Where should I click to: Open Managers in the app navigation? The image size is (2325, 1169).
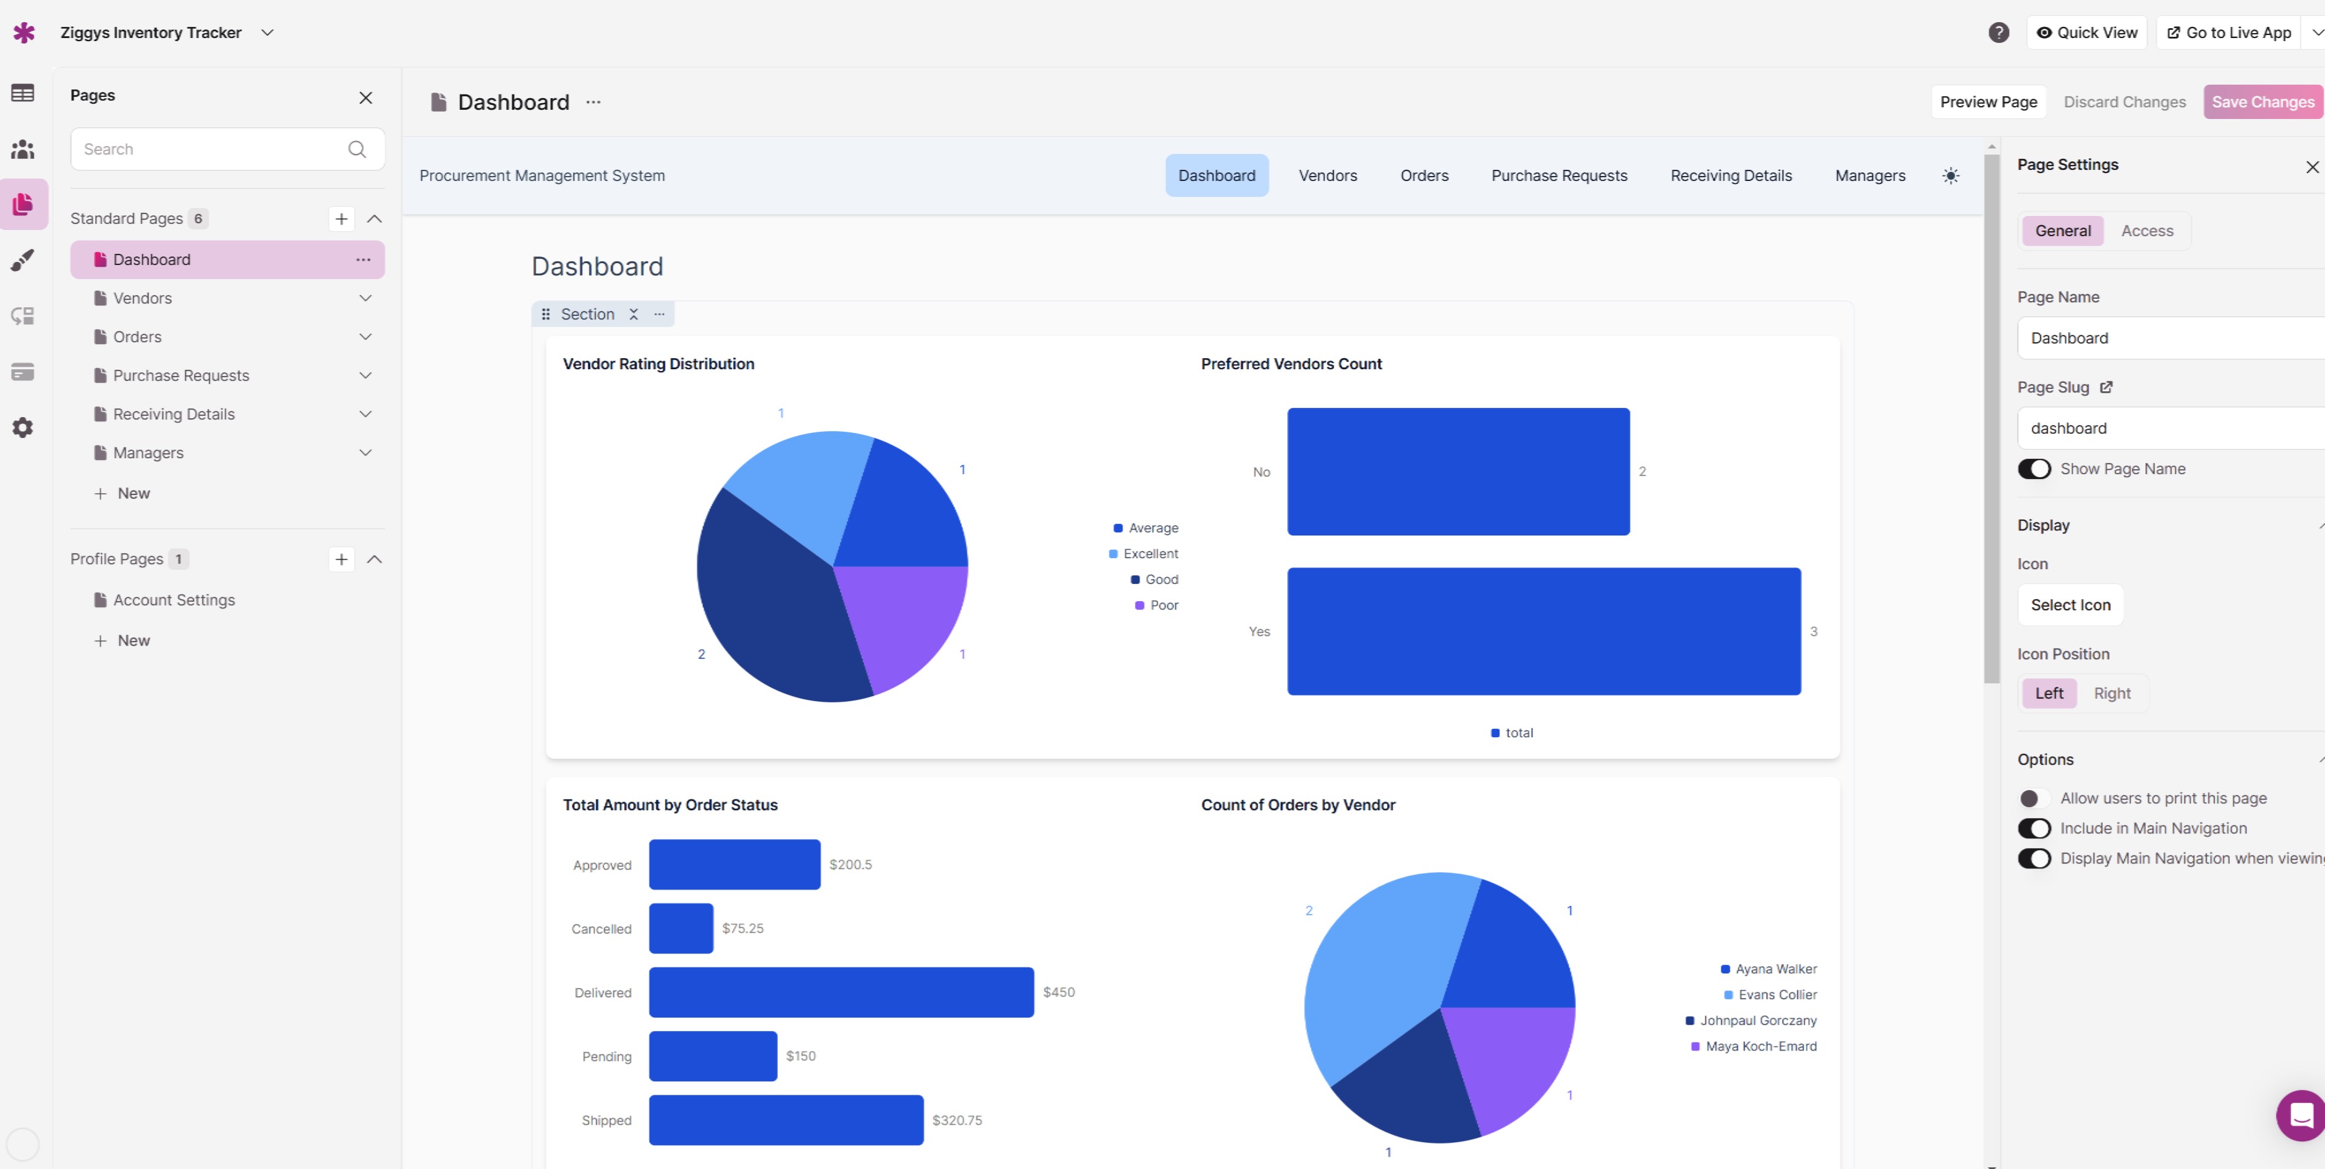(x=1870, y=176)
